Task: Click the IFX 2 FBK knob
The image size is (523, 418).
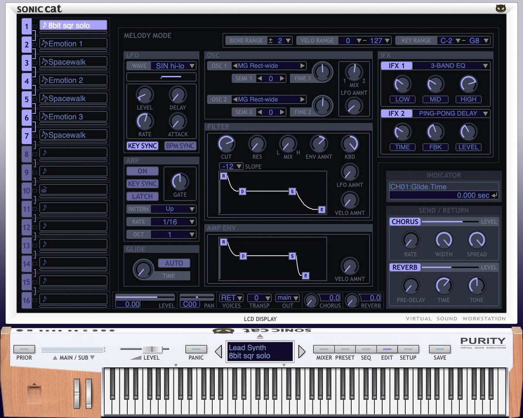Action: tap(435, 132)
